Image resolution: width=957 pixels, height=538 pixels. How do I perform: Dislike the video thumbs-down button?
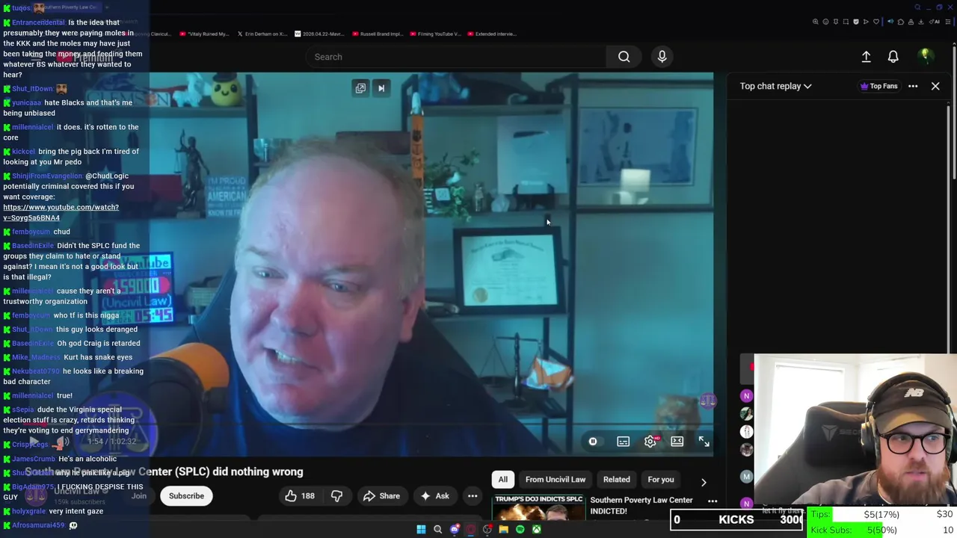(x=336, y=495)
